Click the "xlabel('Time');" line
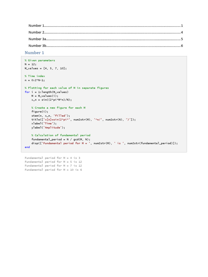 pyautogui.click(x=44, y=123)
